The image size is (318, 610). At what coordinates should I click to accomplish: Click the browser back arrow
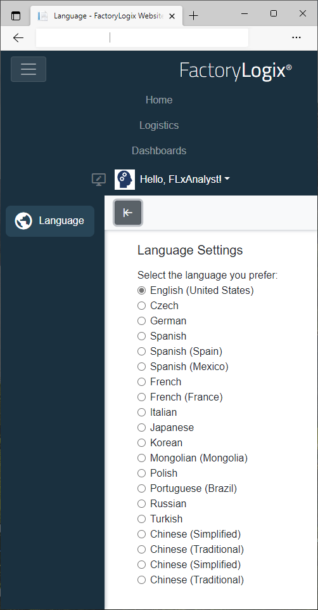pos(18,37)
